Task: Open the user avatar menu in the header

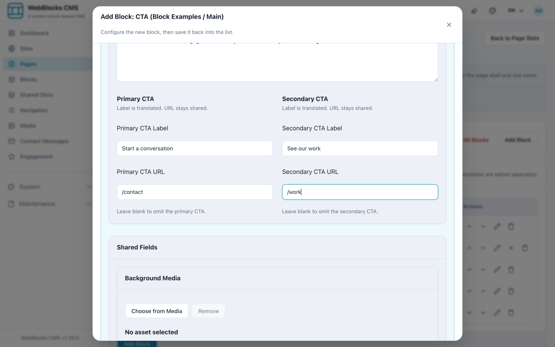Action: pyautogui.click(x=539, y=11)
